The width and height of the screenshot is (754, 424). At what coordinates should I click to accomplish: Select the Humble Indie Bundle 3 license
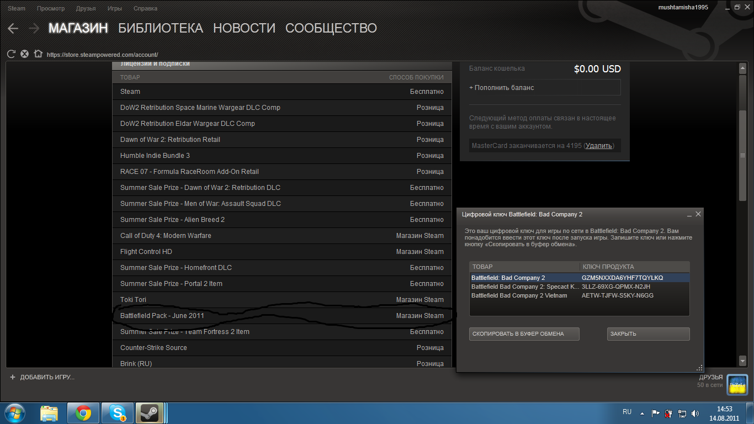pos(282,156)
